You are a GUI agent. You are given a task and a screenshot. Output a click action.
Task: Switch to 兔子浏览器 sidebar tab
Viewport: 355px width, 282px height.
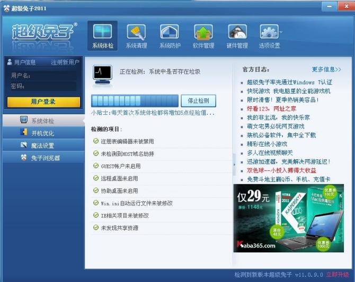(x=43, y=158)
